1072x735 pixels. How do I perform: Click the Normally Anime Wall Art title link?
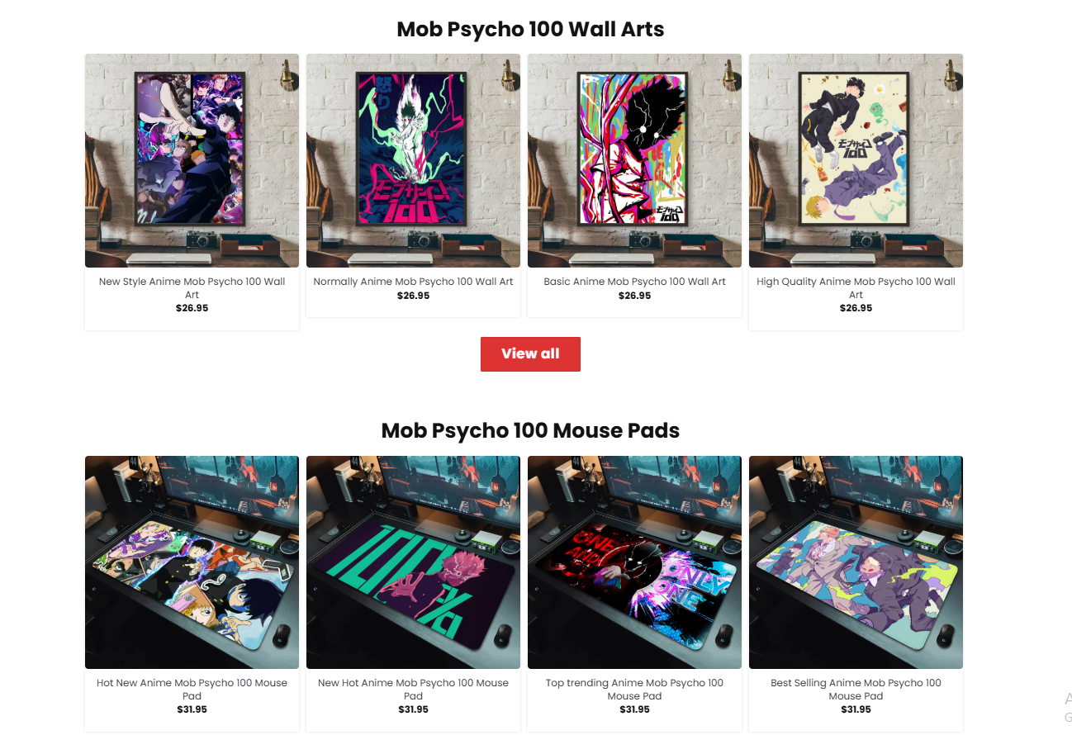[413, 282]
